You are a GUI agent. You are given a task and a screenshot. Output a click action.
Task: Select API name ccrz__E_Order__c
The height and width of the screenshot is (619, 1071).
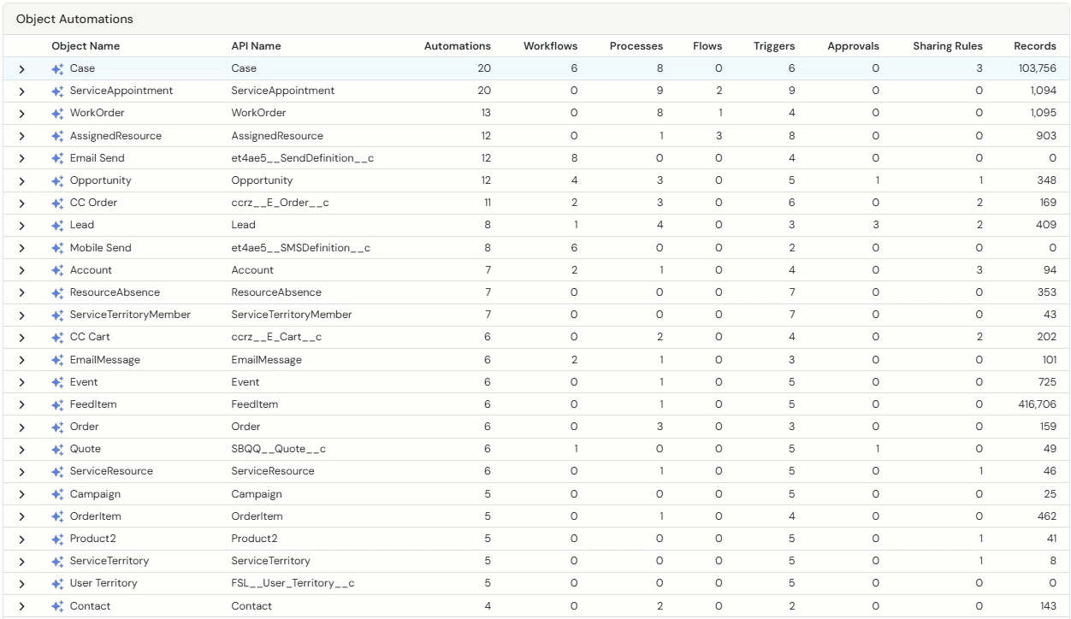click(x=280, y=203)
